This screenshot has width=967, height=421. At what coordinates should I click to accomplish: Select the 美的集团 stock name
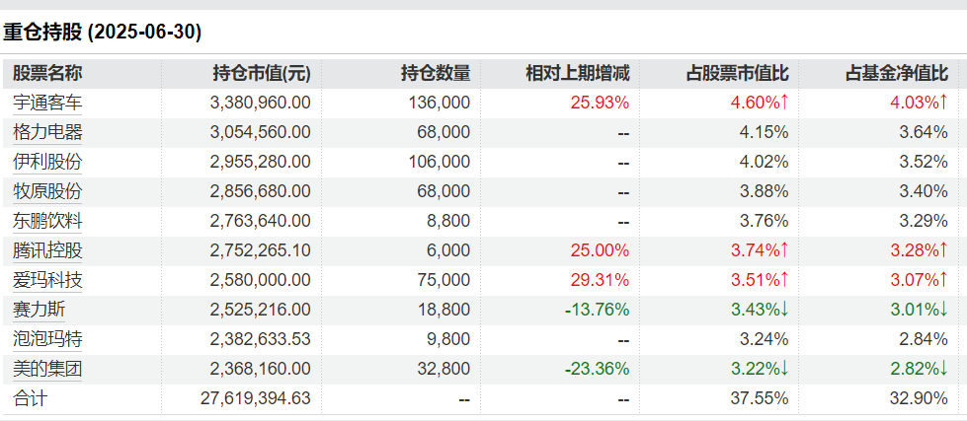47,368
